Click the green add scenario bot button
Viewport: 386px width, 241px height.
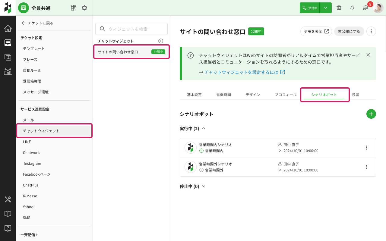[371, 114]
